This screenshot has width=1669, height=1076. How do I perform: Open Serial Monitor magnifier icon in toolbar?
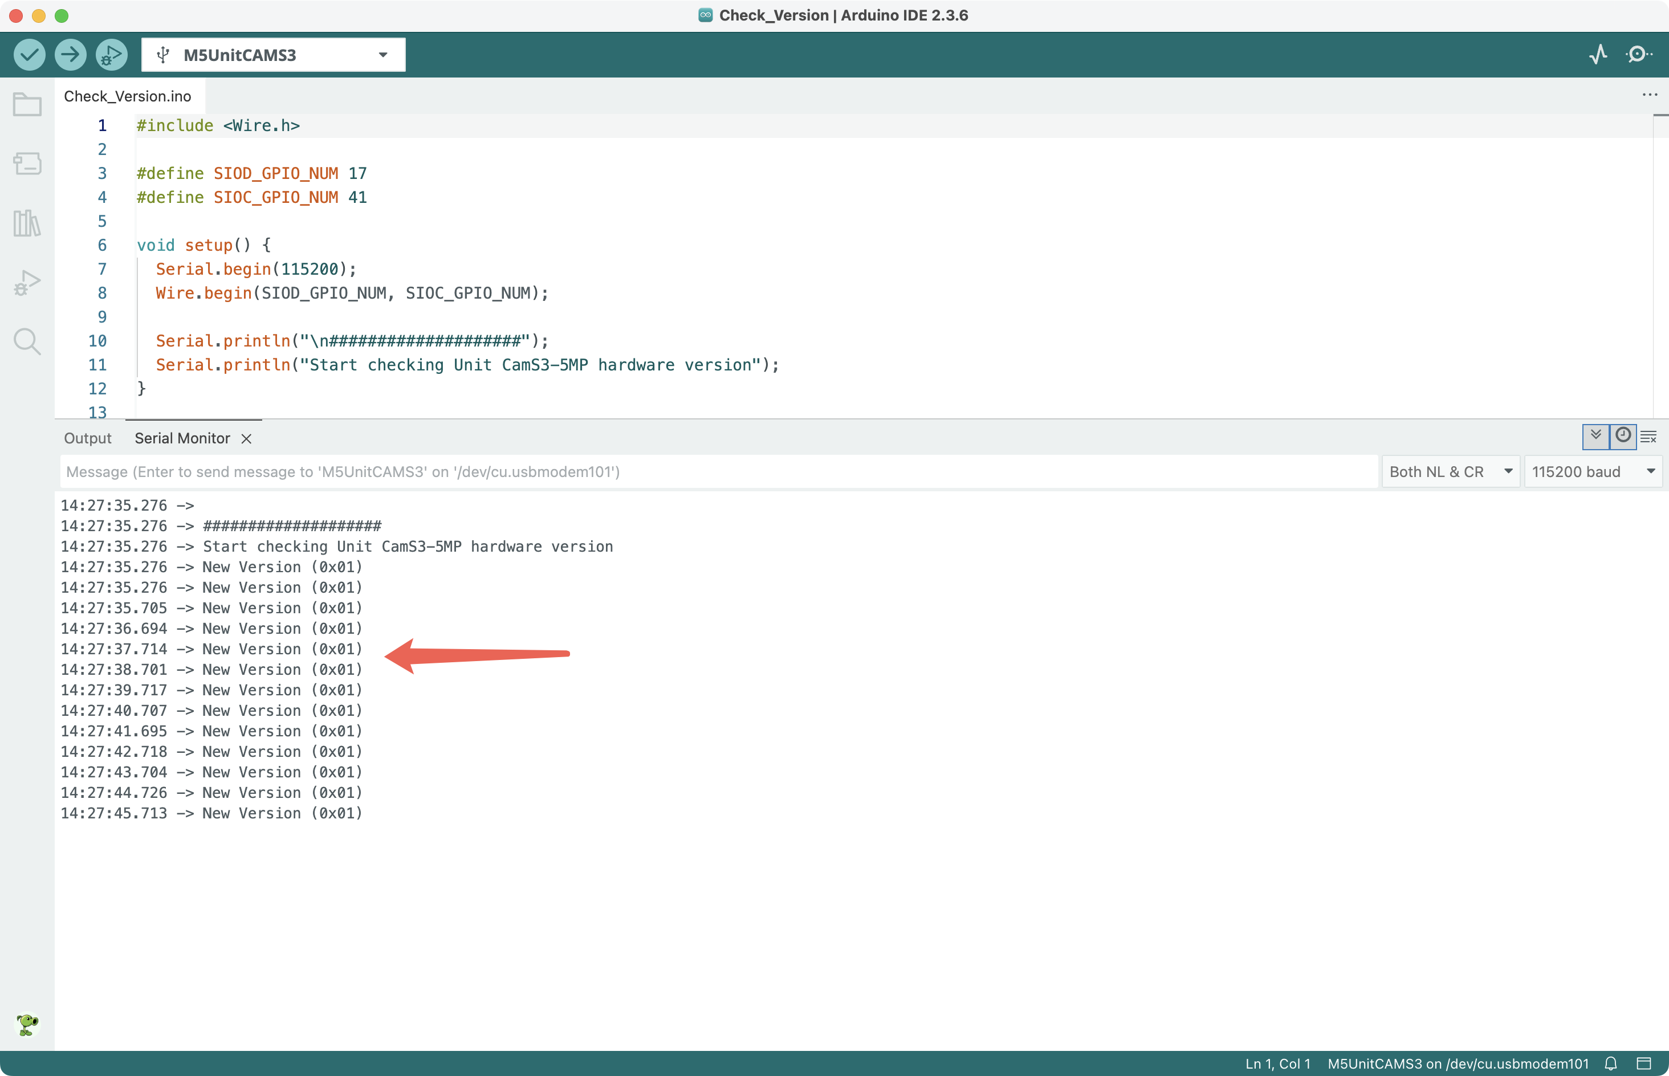pos(1638,55)
